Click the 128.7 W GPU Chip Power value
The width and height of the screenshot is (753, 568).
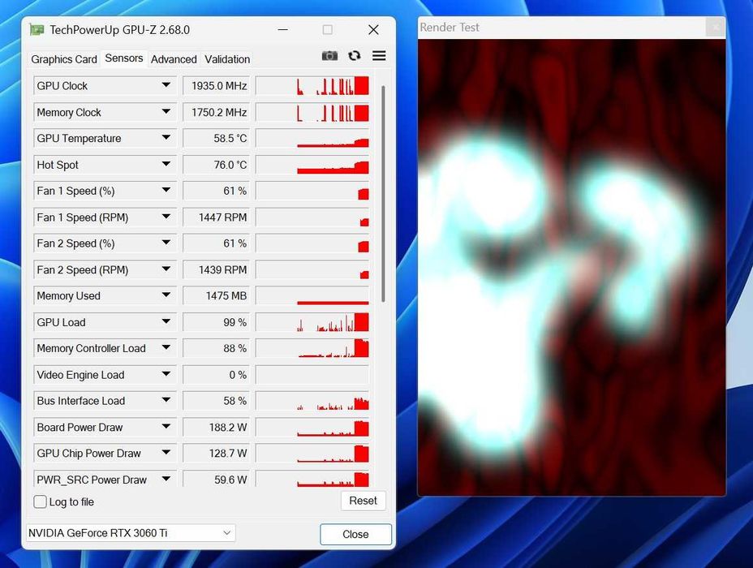click(216, 454)
